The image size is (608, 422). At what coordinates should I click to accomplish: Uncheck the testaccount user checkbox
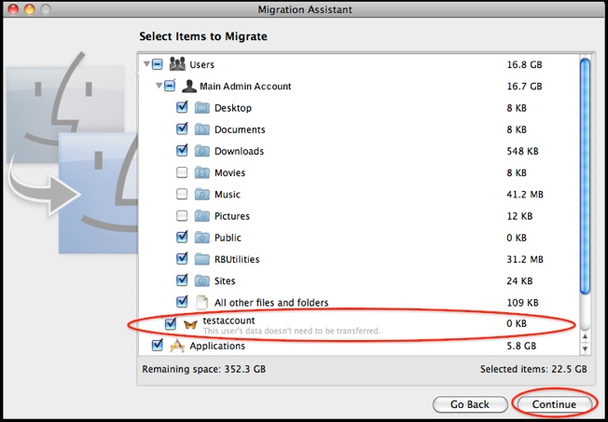coord(171,324)
